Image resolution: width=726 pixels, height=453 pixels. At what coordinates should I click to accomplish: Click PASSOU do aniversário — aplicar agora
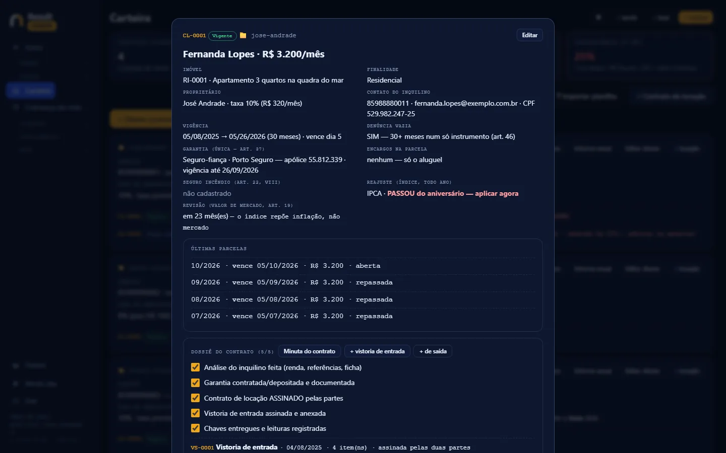click(453, 193)
